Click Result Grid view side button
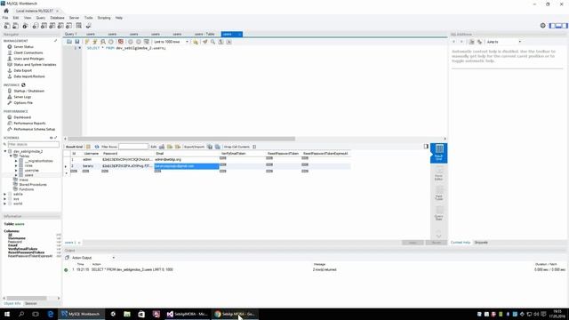Viewport: 569px width, 320px height. click(x=438, y=153)
